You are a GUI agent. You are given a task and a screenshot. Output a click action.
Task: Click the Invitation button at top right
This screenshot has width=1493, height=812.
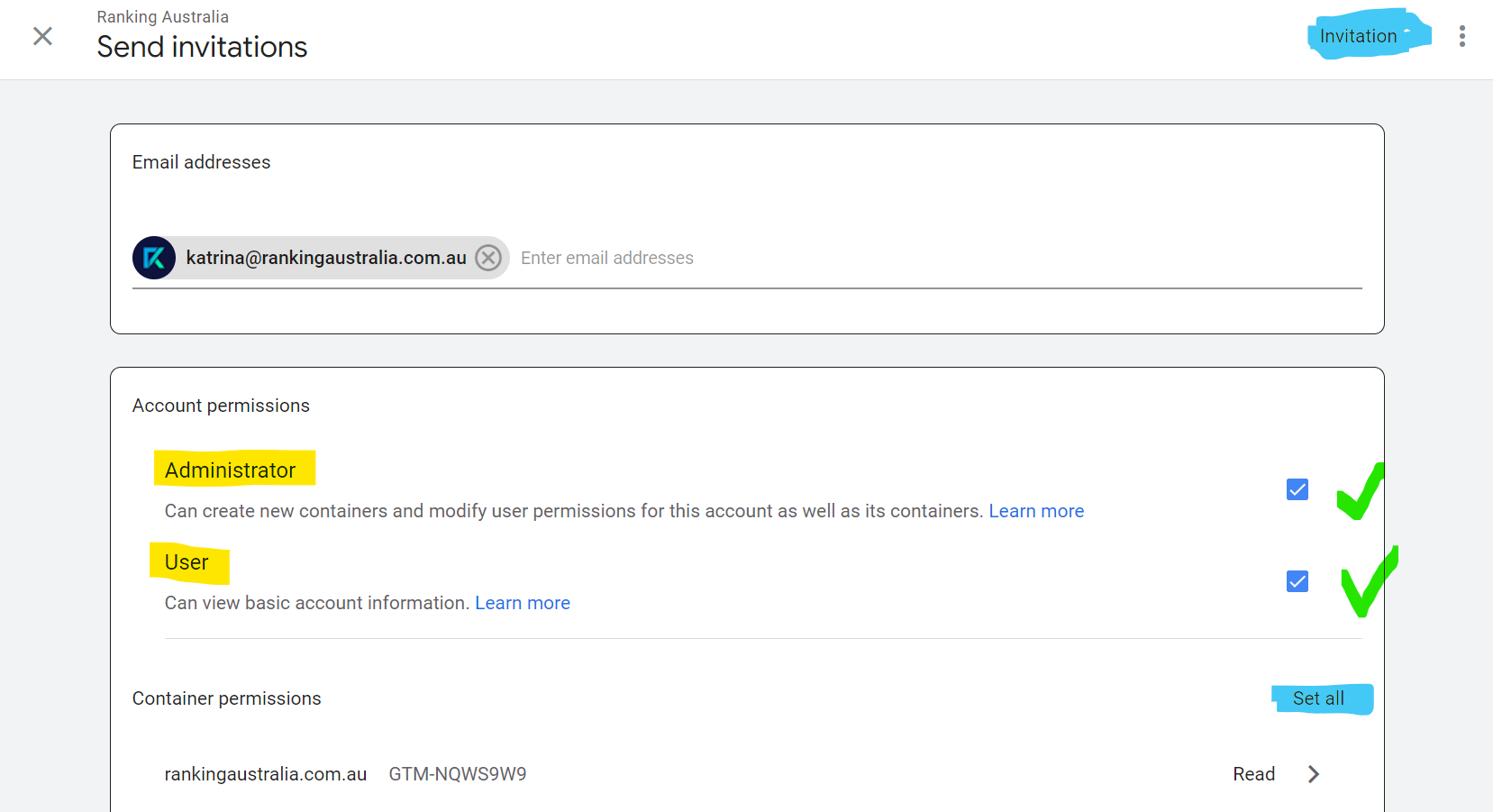point(1358,36)
